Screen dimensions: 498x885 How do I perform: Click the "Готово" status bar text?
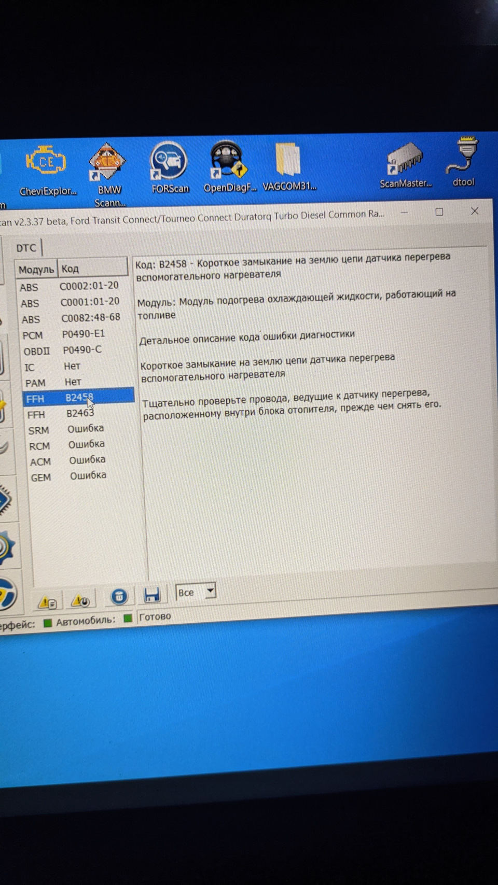tap(155, 616)
